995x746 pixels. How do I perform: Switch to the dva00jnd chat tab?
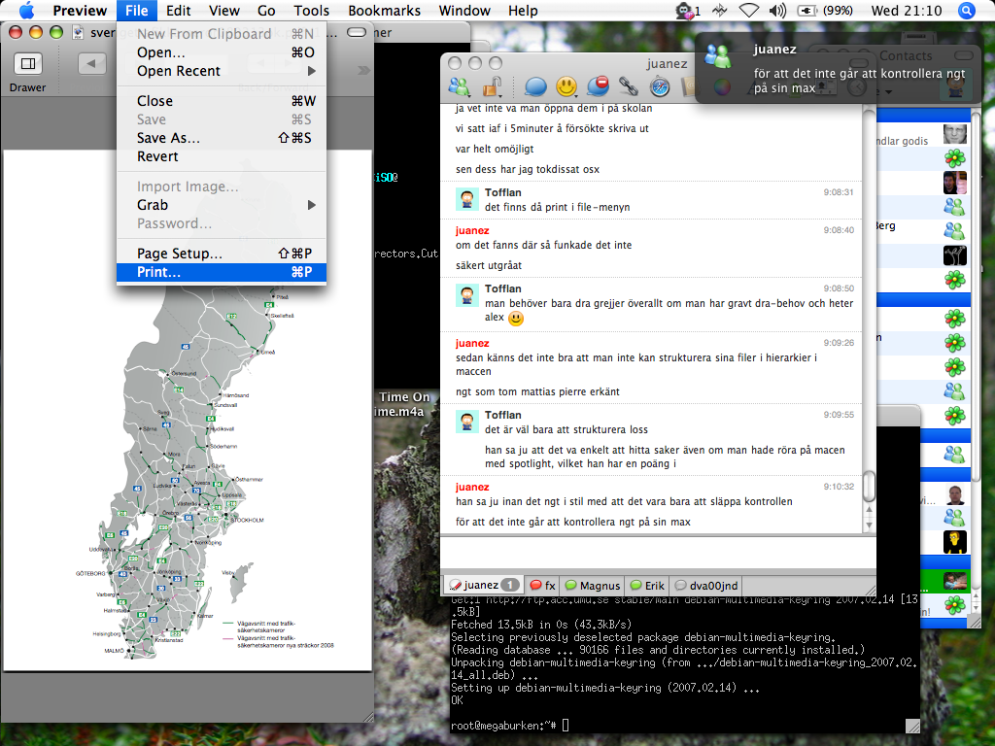coord(706,585)
